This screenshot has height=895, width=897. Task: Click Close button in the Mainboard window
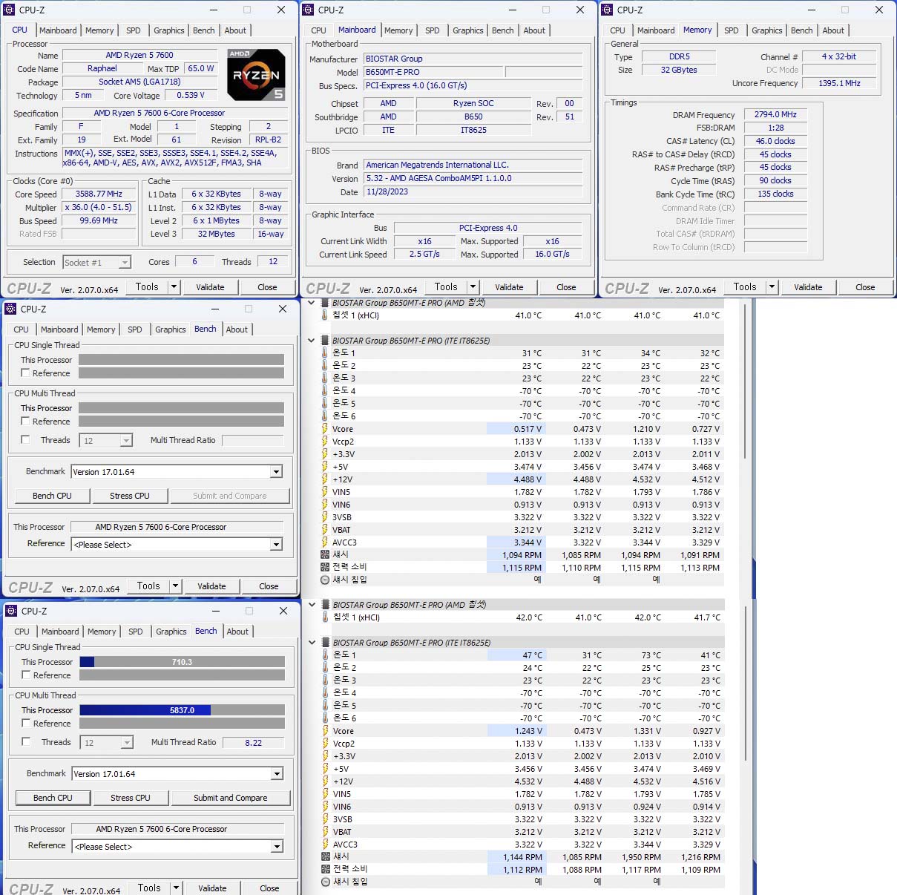coord(566,287)
